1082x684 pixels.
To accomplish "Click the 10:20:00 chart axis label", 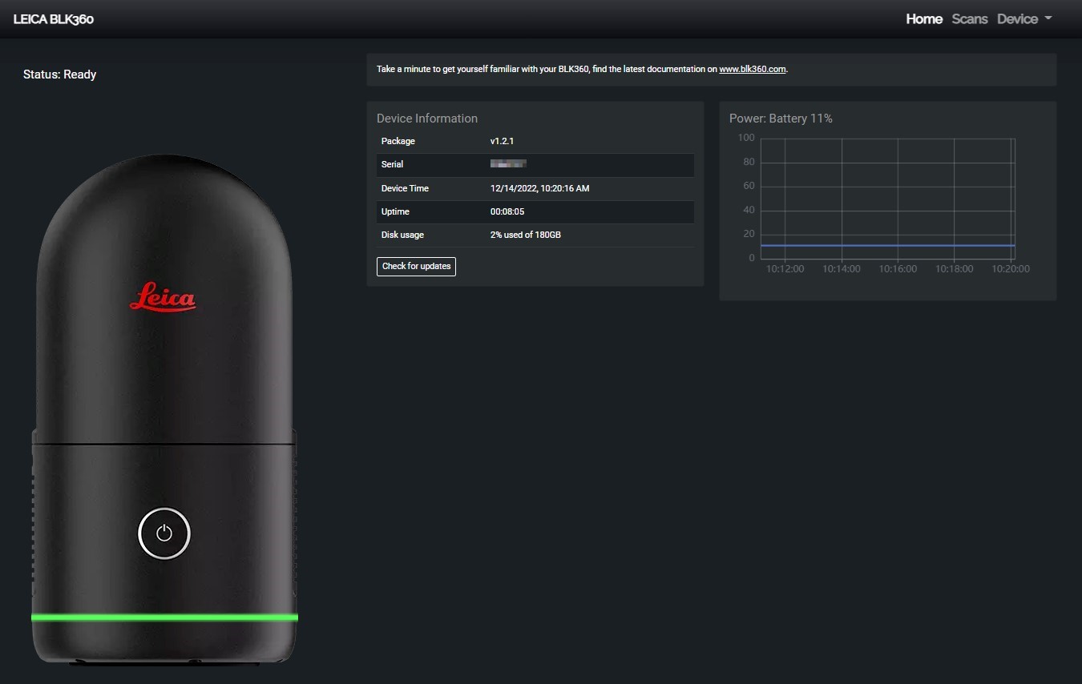I will coord(1011,269).
